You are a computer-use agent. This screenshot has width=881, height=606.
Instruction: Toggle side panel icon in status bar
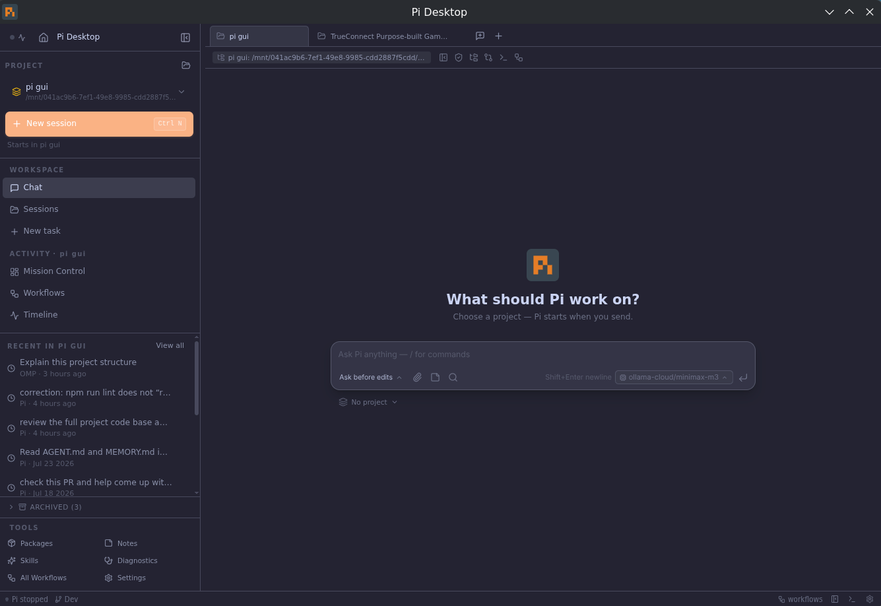coord(835,599)
